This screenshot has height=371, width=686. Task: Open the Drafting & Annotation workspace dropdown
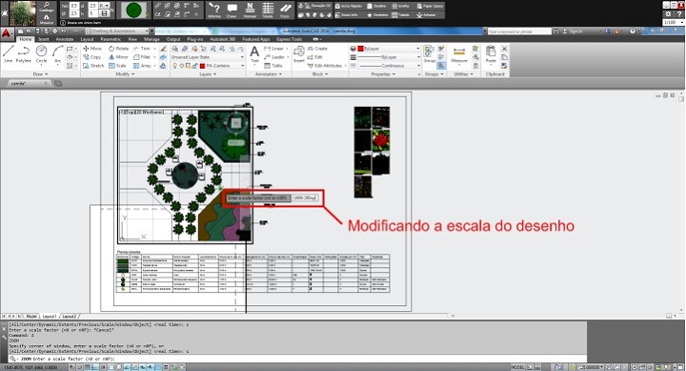tap(119, 31)
